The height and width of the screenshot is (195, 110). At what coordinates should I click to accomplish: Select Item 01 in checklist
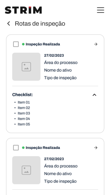(24, 102)
